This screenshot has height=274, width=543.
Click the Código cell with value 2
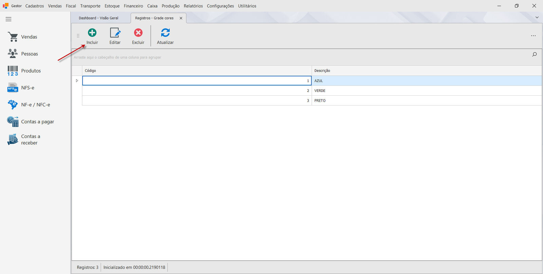pyautogui.click(x=197, y=91)
